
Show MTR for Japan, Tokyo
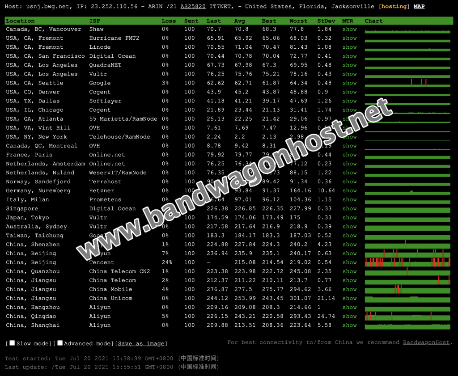[x=350, y=218]
